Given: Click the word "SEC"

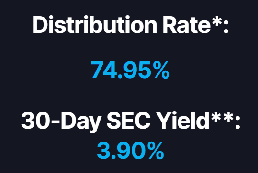Looking at the screenshot, I should (128, 121).
